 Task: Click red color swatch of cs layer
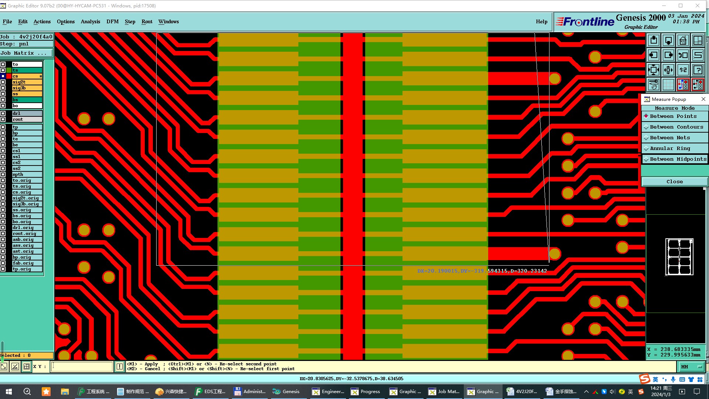tap(9, 76)
